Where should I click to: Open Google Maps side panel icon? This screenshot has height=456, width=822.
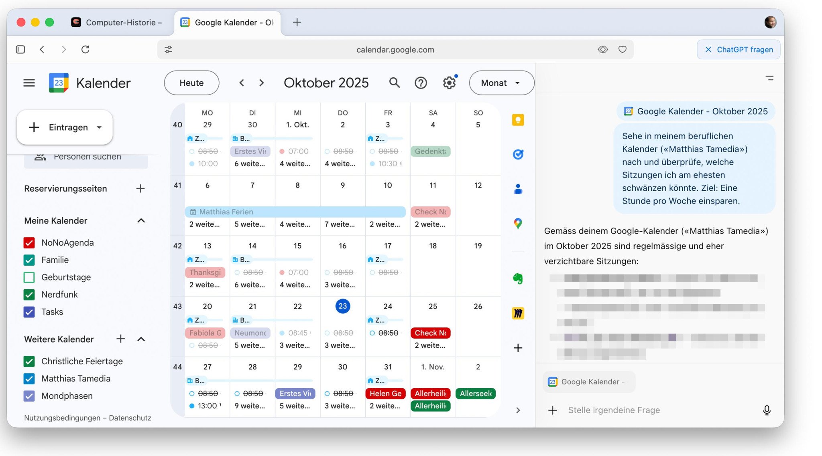[x=518, y=224]
